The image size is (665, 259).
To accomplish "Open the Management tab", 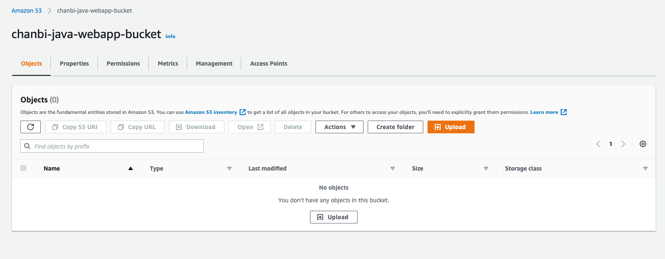I will (x=214, y=63).
